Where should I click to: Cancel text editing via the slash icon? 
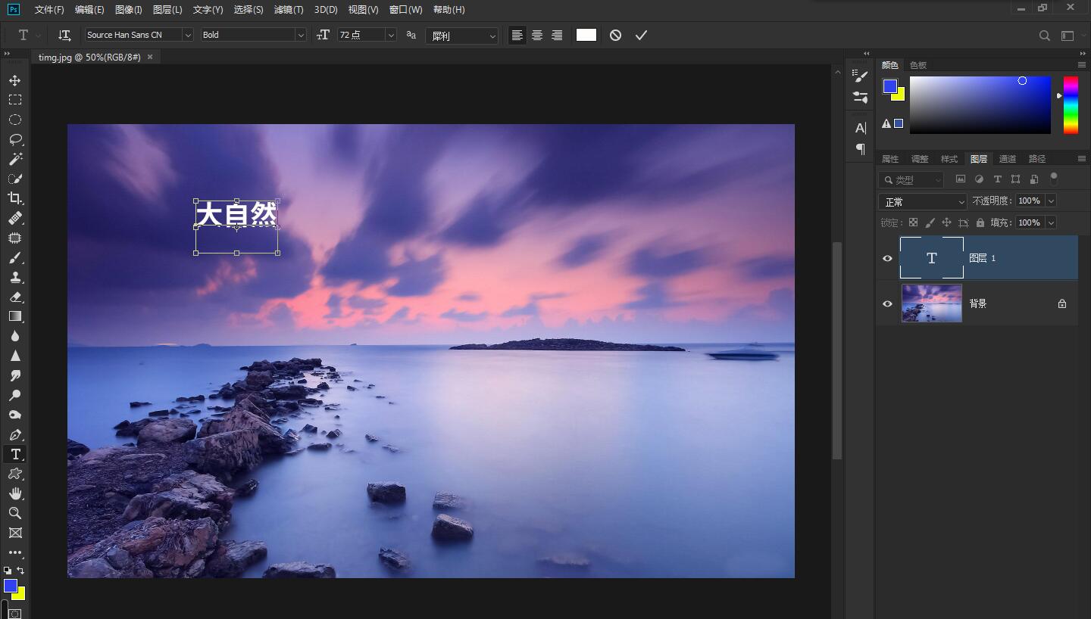pos(614,35)
